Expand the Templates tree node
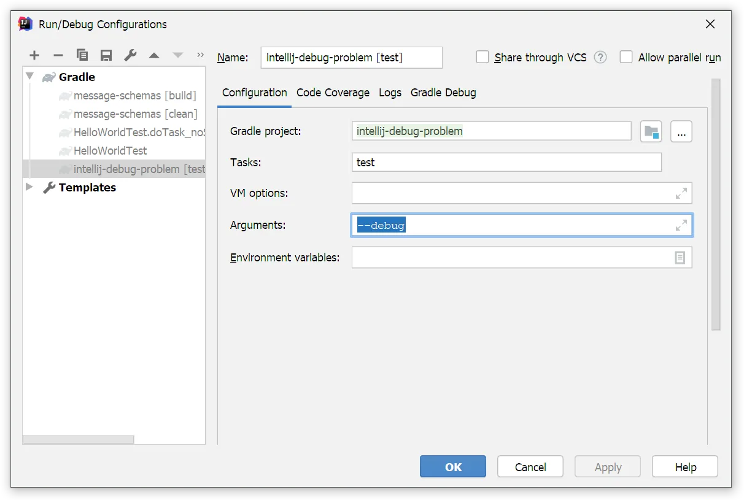This screenshot has height=500, width=744. [29, 187]
